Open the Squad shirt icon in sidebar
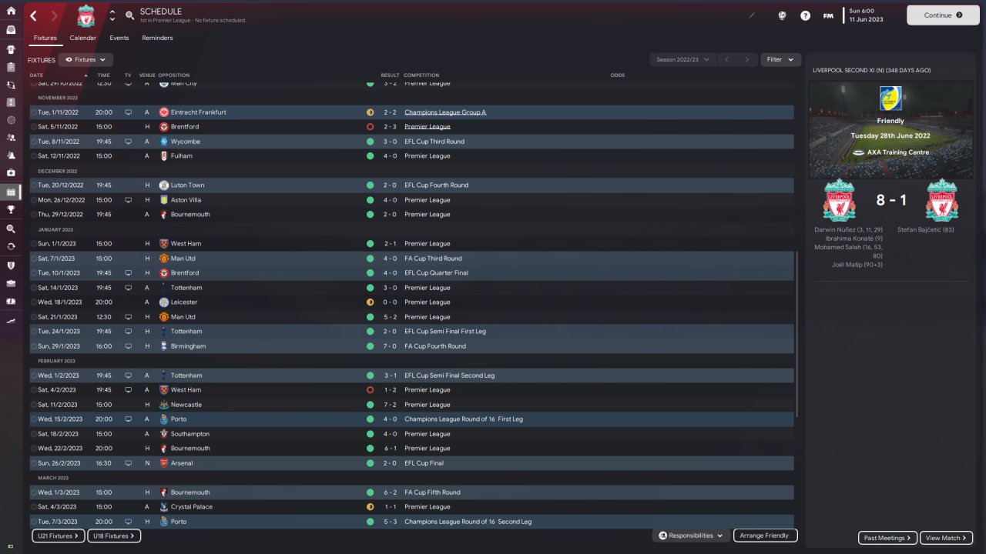Viewport: 986px width, 554px height. click(11, 48)
